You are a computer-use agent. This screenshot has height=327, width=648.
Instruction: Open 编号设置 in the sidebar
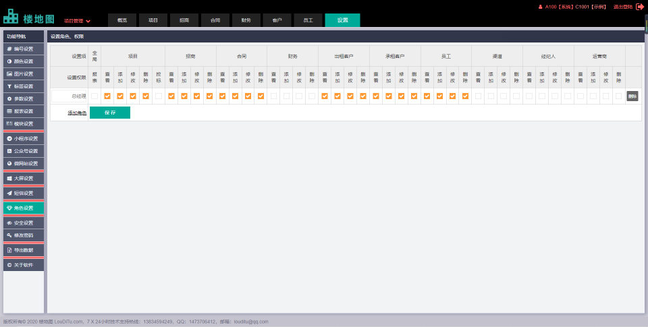[24, 49]
